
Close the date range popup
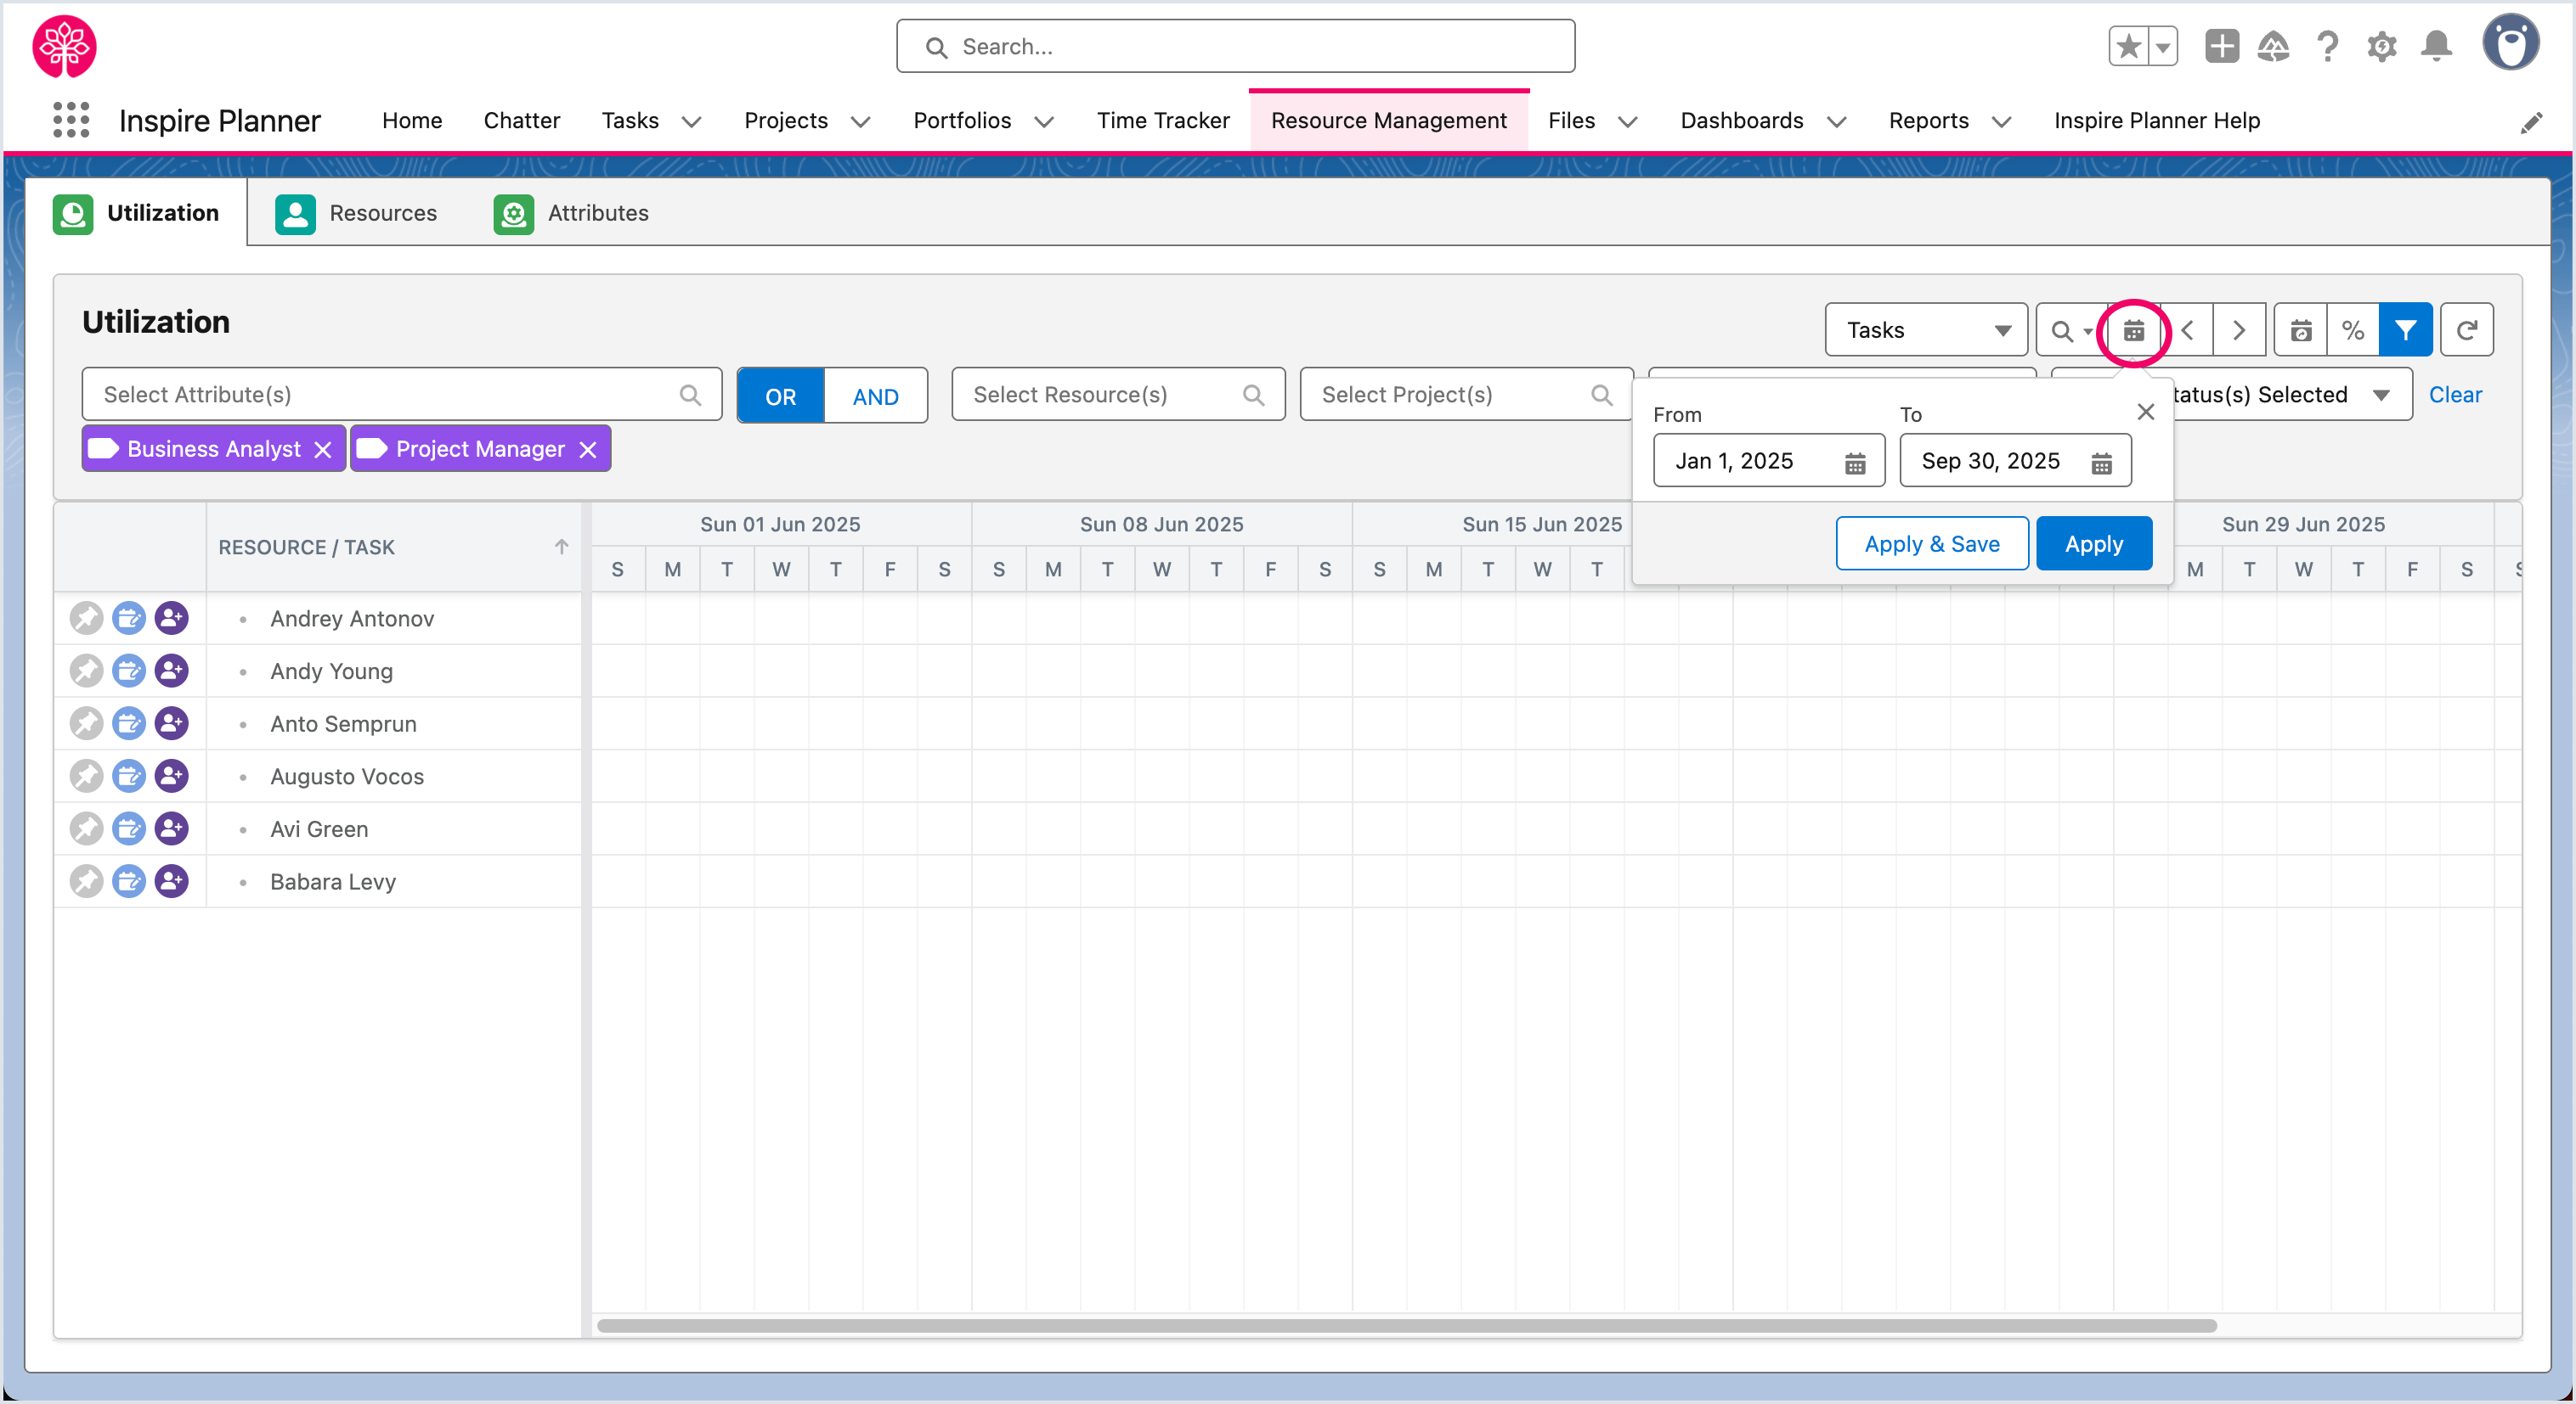click(x=2145, y=412)
